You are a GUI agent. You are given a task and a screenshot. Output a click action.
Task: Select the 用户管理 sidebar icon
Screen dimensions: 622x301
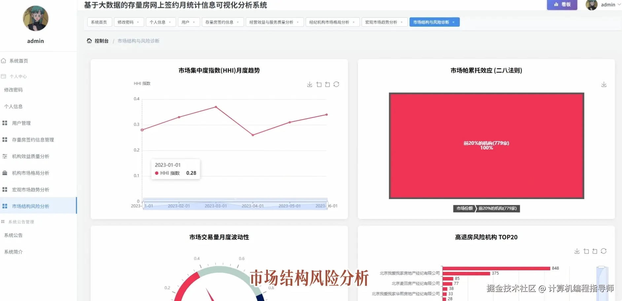[4, 123]
